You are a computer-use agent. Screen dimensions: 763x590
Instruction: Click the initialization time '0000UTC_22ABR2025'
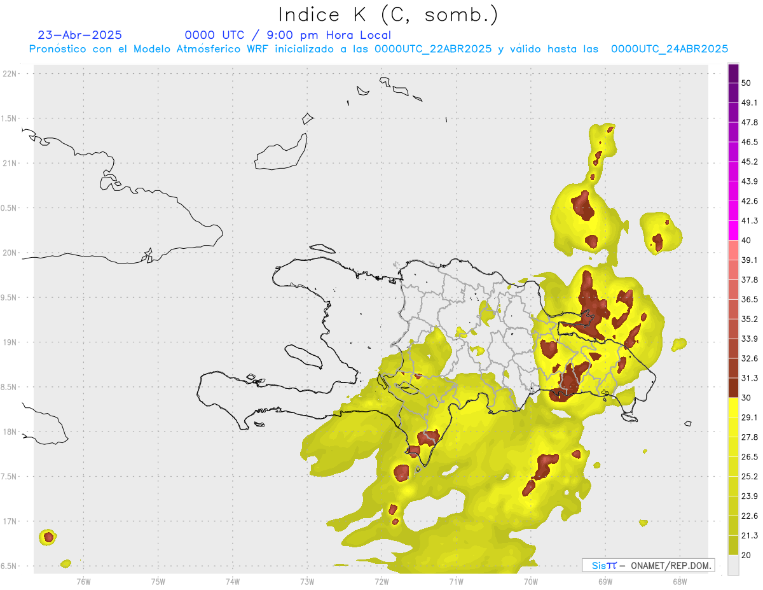(433, 49)
